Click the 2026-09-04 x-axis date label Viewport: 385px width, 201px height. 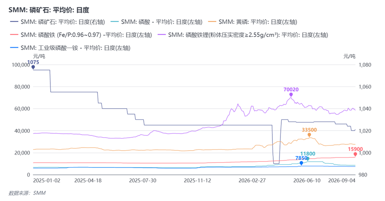pos(342,180)
